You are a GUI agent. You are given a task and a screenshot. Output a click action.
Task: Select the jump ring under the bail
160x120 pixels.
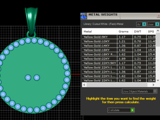click(x=28, y=34)
